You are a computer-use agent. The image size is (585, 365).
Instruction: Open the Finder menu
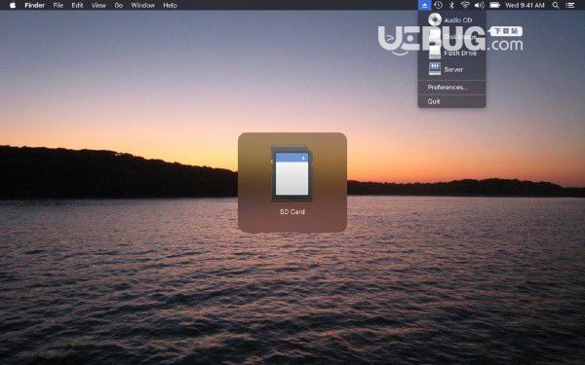35,5
